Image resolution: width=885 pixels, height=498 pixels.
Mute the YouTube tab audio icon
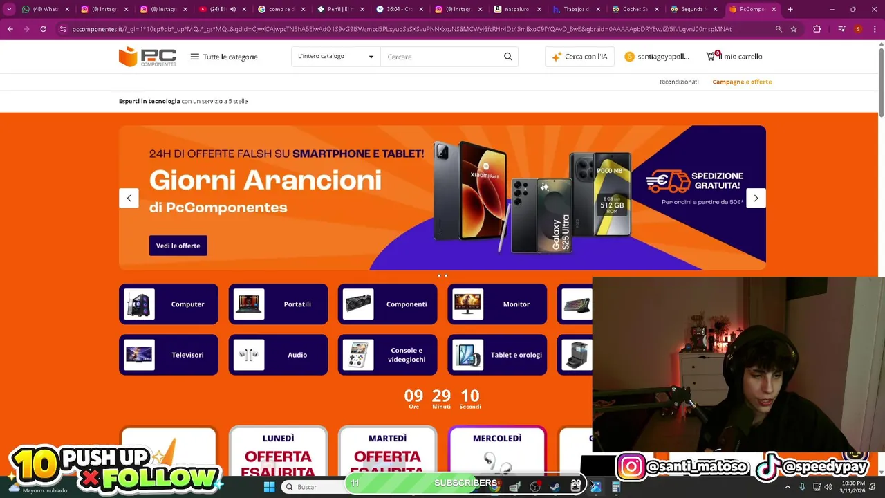[233, 9]
